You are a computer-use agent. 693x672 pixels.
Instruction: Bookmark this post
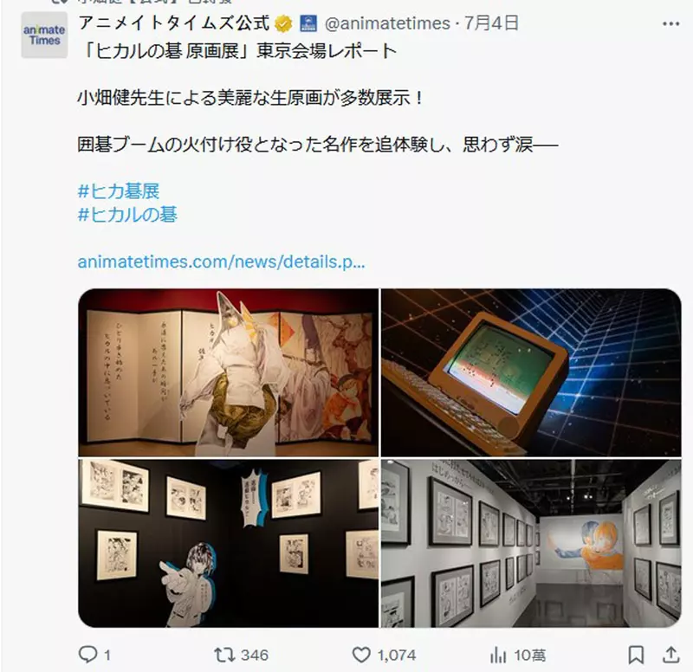pos(636,655)
